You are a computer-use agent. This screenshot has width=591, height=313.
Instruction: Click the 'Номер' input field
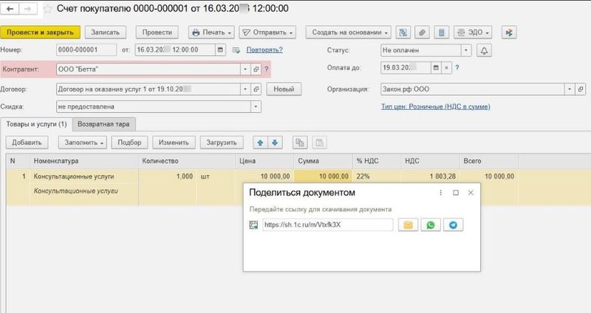click(x=86, y=49)
